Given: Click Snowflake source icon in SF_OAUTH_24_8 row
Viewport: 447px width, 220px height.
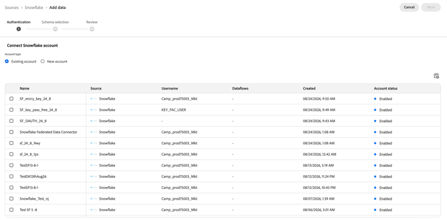Looking at the screenshot, I should point(94,121).
